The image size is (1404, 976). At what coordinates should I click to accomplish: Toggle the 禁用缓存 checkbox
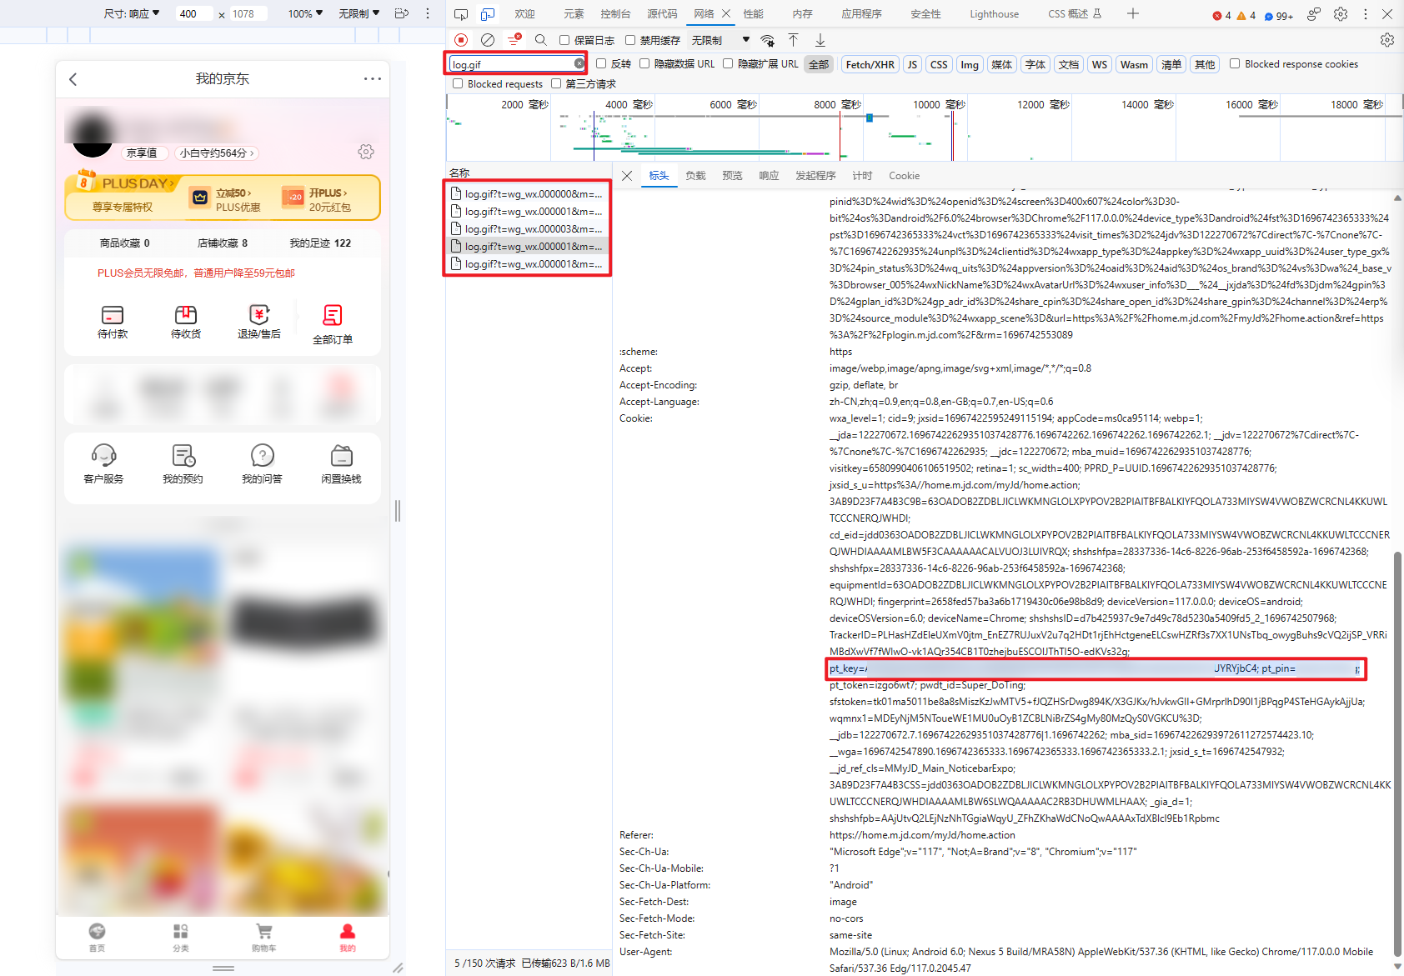tap(630, 40)
